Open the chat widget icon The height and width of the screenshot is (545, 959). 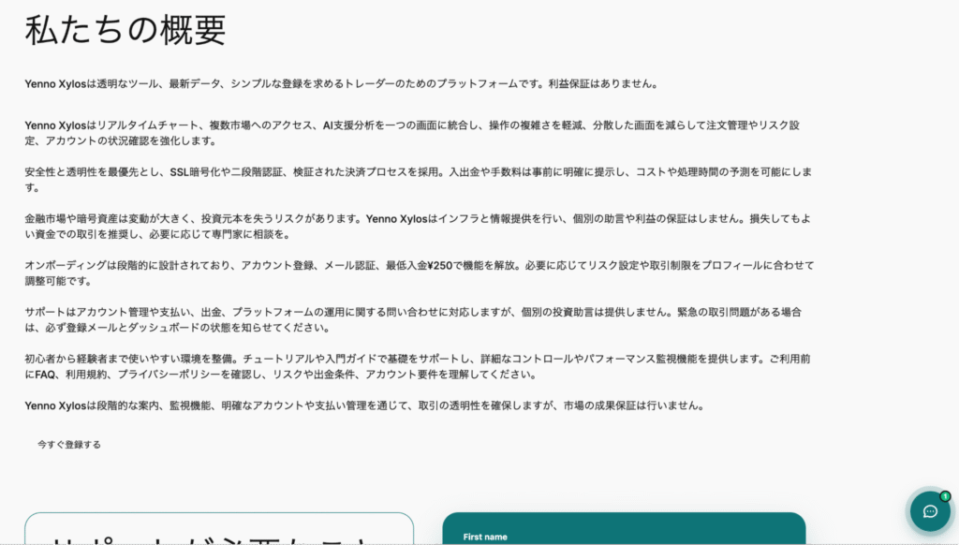coord(930,510)
